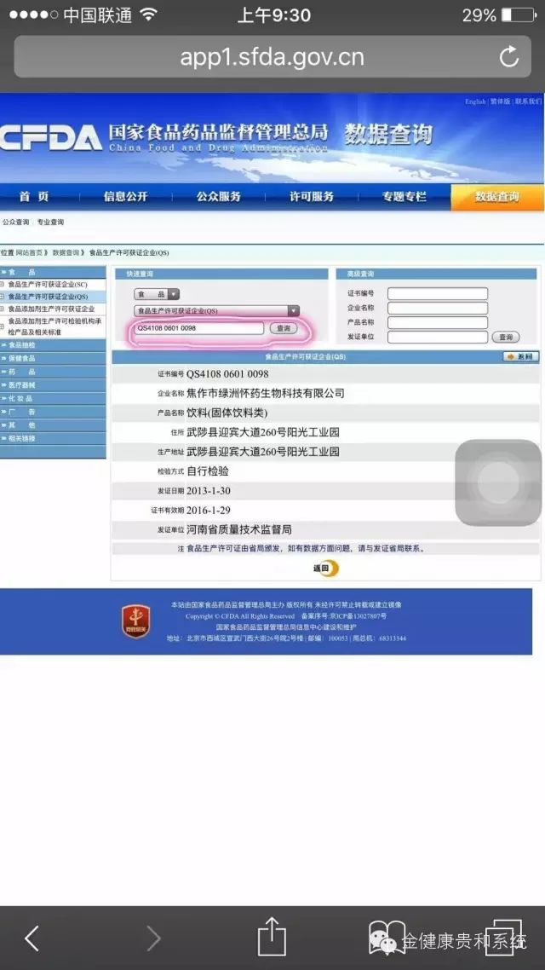Click the 返回 button in results header
The width and height of the screenshot is (545, 970).
click(520, 357)
